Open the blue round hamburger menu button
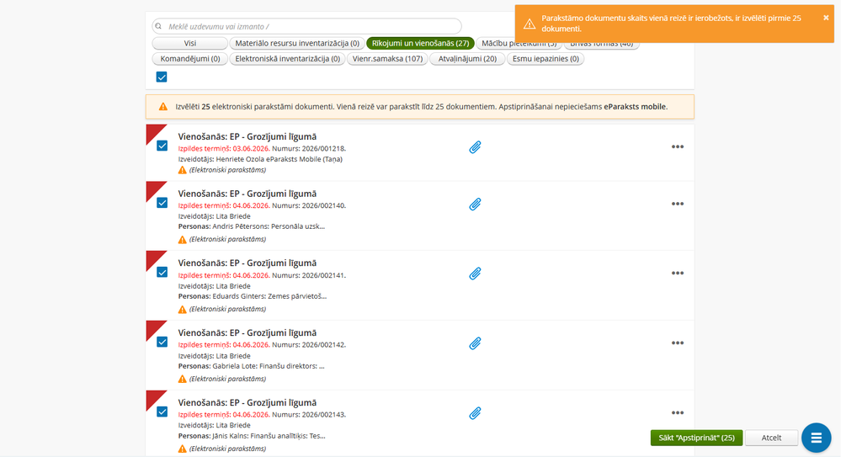Screen dimensions: 841x457 (817, 438)
